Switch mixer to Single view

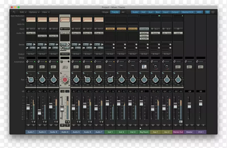[105, 12]
